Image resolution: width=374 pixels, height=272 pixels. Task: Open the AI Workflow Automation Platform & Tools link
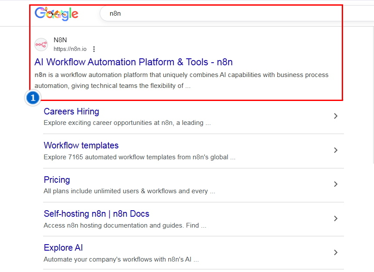(134, 62)
